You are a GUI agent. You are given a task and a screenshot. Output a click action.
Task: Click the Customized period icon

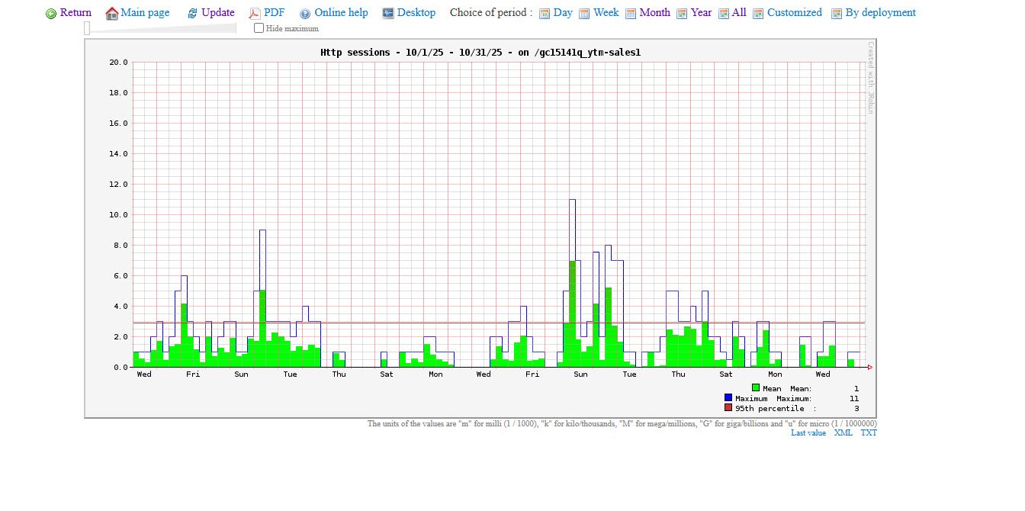click(758, 14)
